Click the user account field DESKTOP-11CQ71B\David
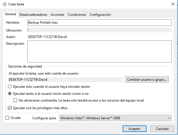The width and height of the screenshot is (178, 135). [x=66, y=80]
